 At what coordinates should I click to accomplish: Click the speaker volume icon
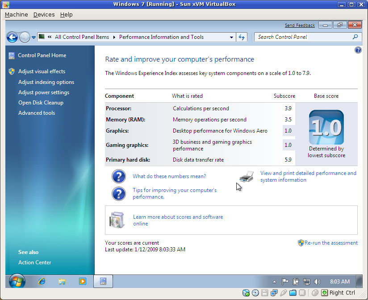pos(318,281)
